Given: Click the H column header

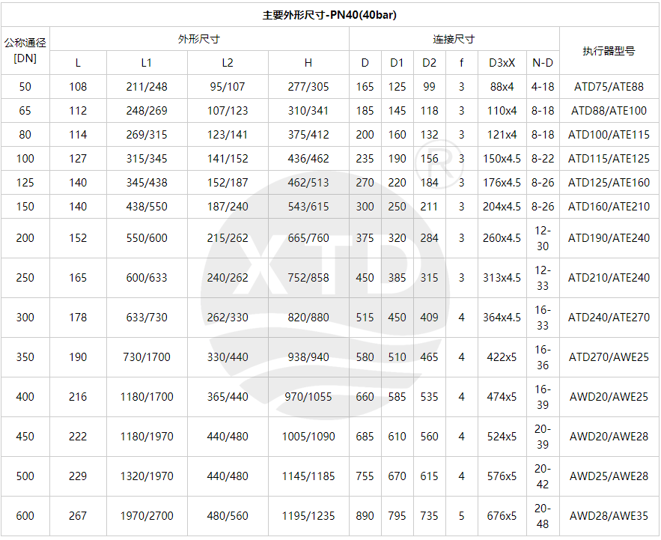Looking at the screenshot, I should tap(308, 63).
